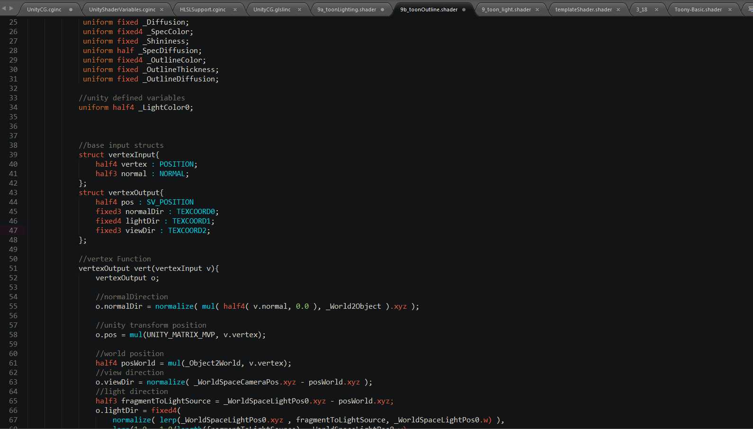Click the '//unity defined variables' comment

click(x=132, y=98)
